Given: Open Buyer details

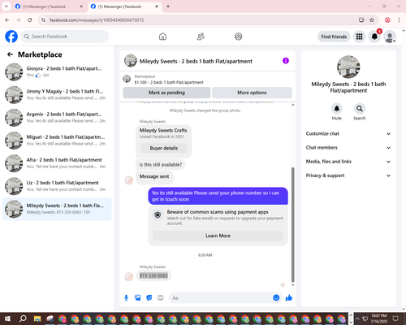Looking at the screenshot, I should coord(164,148).
